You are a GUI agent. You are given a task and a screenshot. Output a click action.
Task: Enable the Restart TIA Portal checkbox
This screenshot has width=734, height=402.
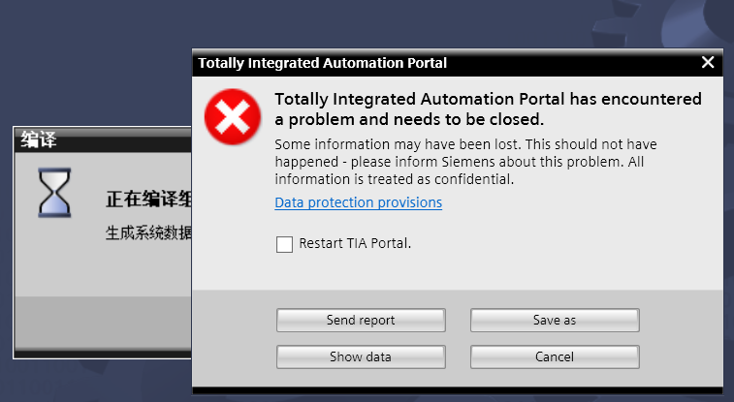point(284,244)
